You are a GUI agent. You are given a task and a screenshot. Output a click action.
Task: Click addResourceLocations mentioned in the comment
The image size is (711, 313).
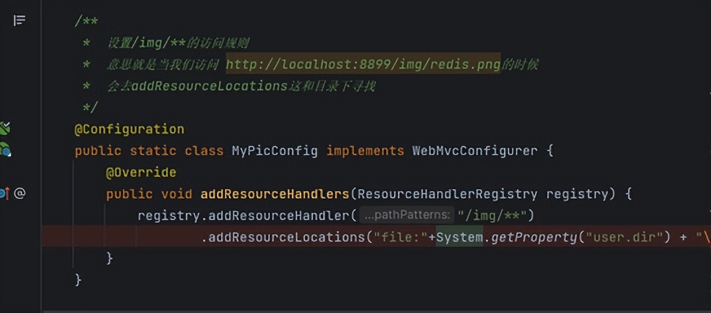coord(209,86)
